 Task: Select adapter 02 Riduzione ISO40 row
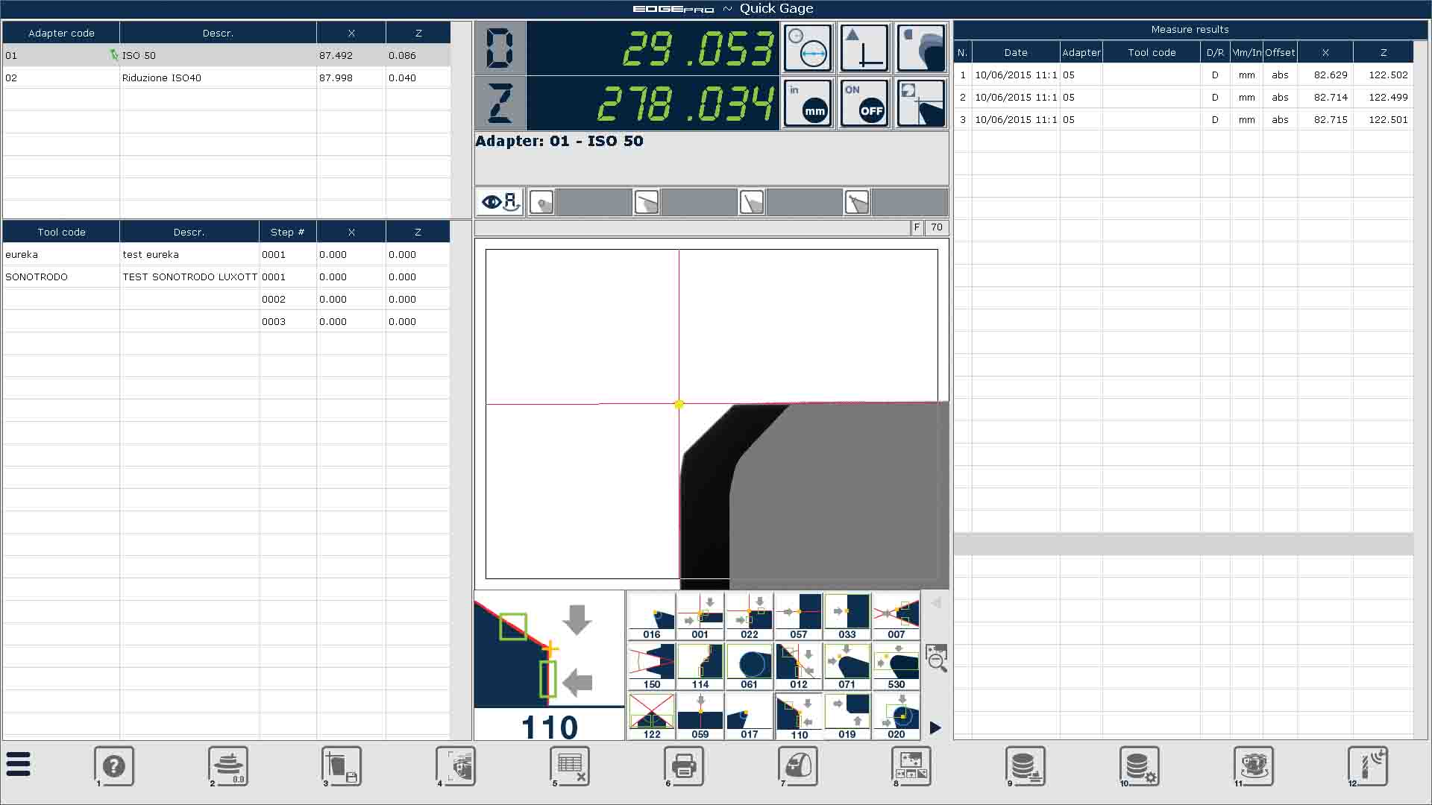(x=161, y=78)
